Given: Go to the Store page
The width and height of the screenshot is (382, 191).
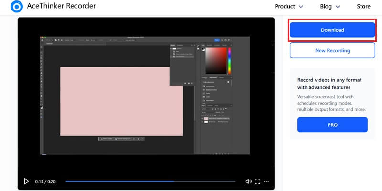Looking at the screenshot, I should (x=363, y=7).
